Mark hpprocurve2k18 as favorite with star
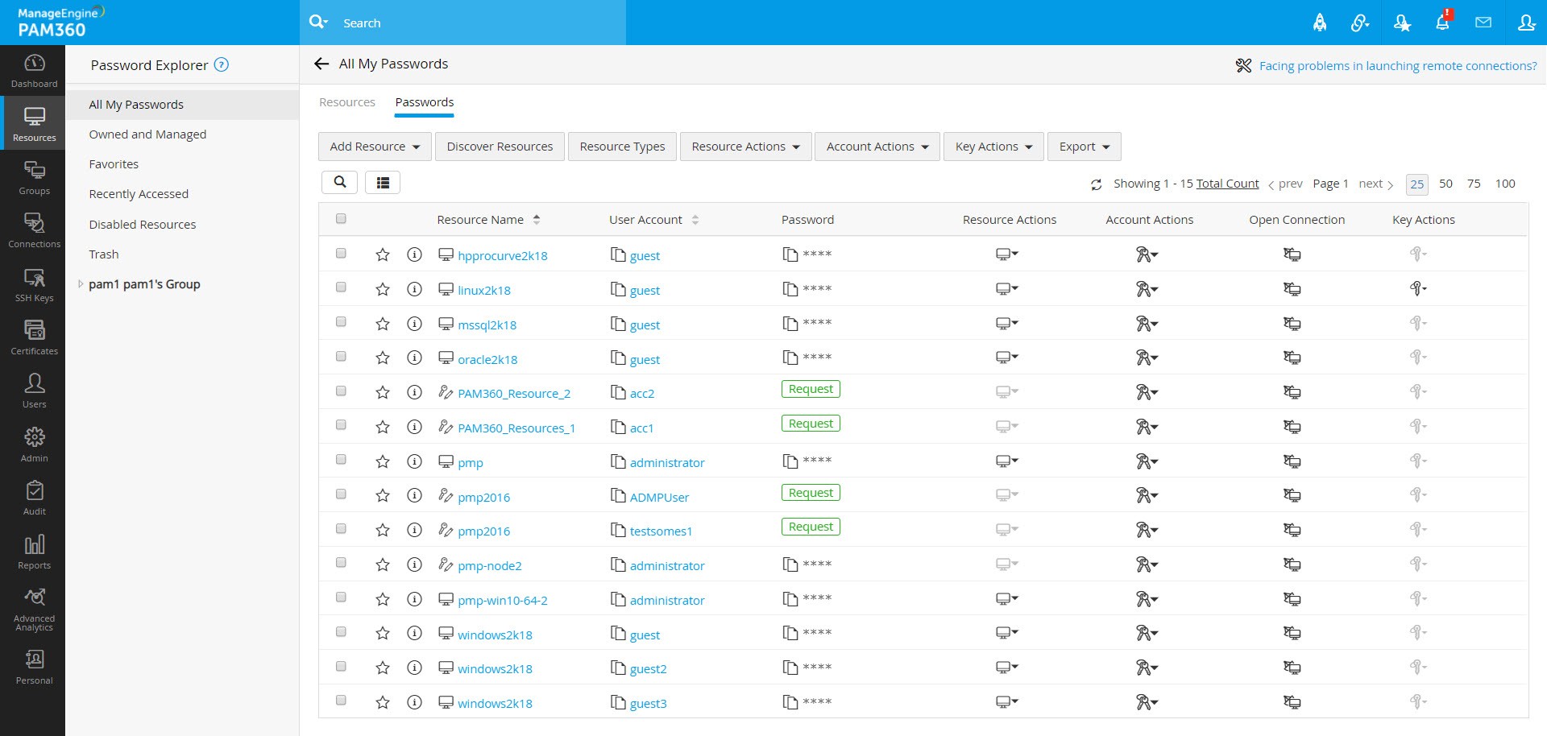 pyautogui.click(x=383, y=254)
